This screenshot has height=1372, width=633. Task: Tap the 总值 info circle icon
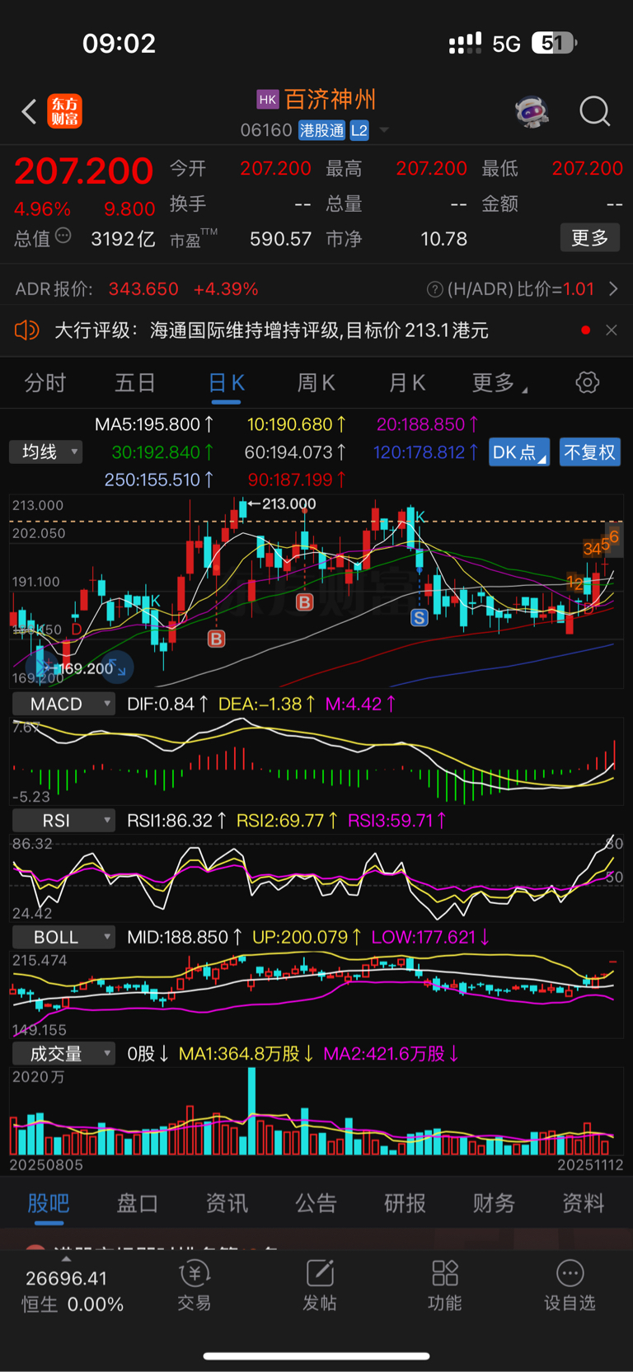point(63,236)
